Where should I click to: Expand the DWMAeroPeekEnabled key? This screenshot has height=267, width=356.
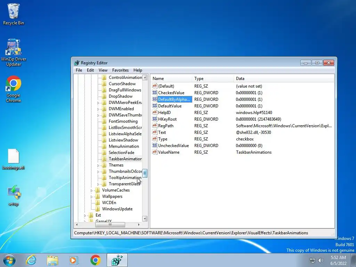(x=98, y=103)
